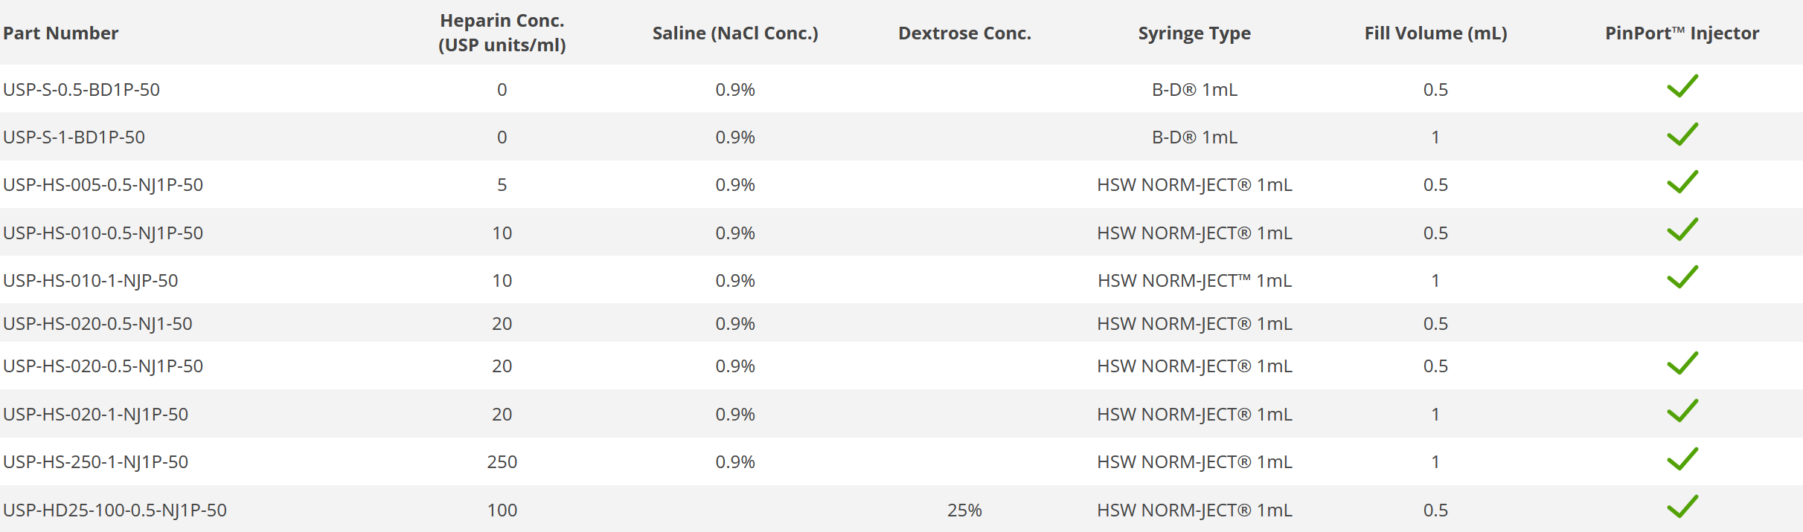Click the Heparin Conc. column header

pos(502,33)
